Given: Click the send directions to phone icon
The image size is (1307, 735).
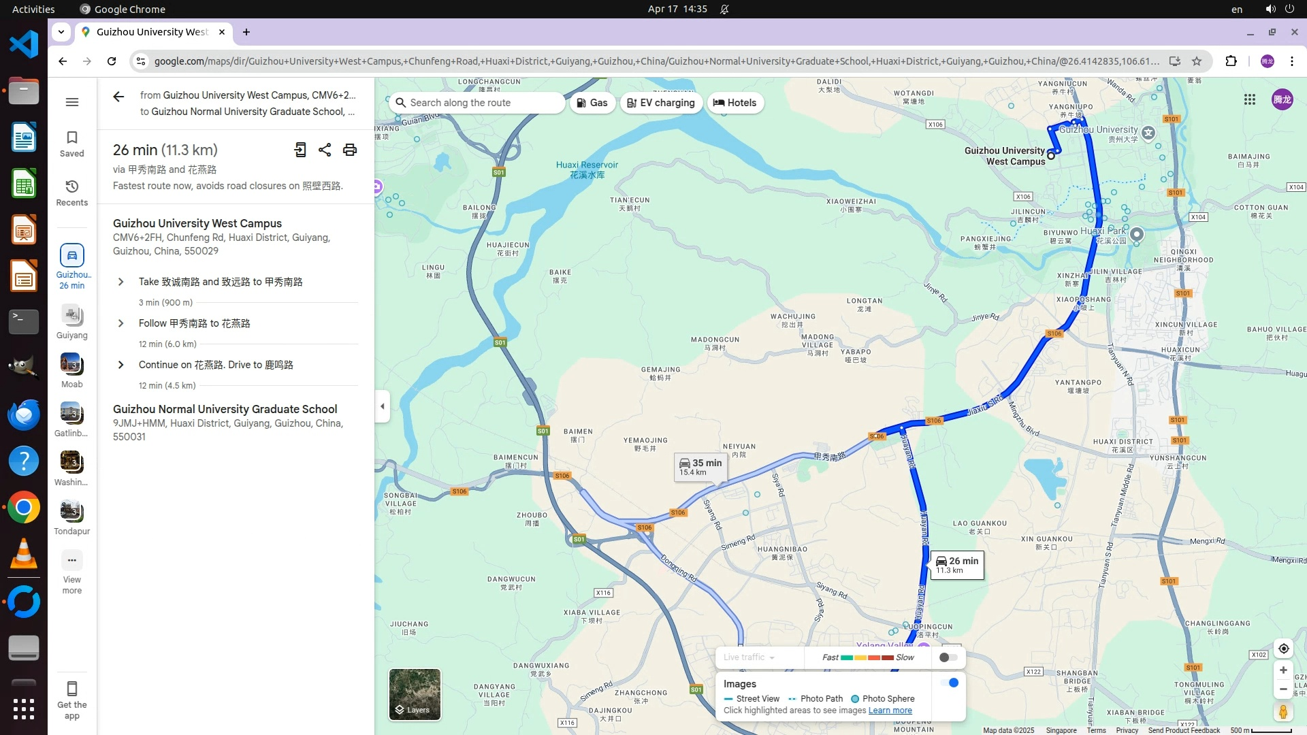Looking at the screenshot, I should [300, 150].
